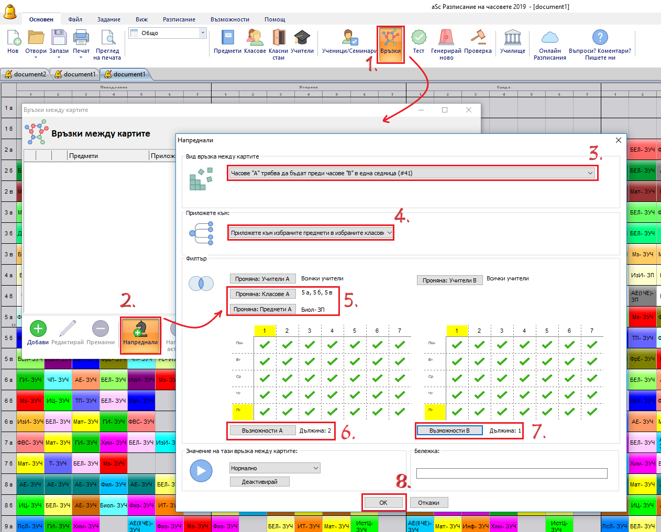The height and width of the screenshot is (532, 661).
Task: Click the Печат printer icon
Action: click(81, 38)
